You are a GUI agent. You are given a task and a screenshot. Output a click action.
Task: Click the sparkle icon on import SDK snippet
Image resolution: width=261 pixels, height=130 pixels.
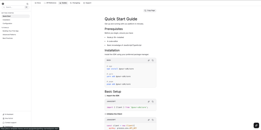coord(149,102)
